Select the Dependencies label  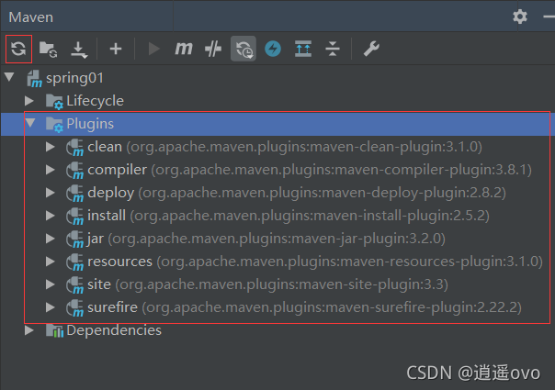(x=114, y=330)
